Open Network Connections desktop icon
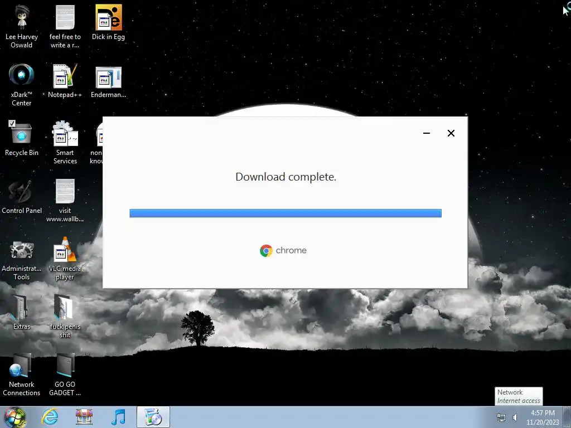 click(x=22, y=375)
